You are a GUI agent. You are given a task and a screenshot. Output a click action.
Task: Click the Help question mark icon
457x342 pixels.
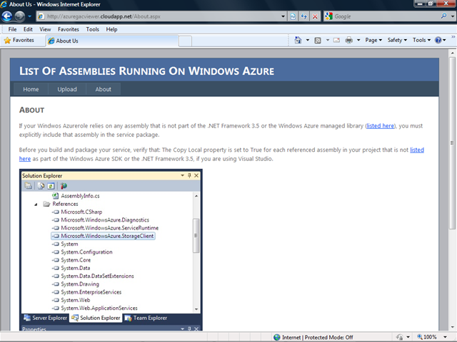point(438,40)
